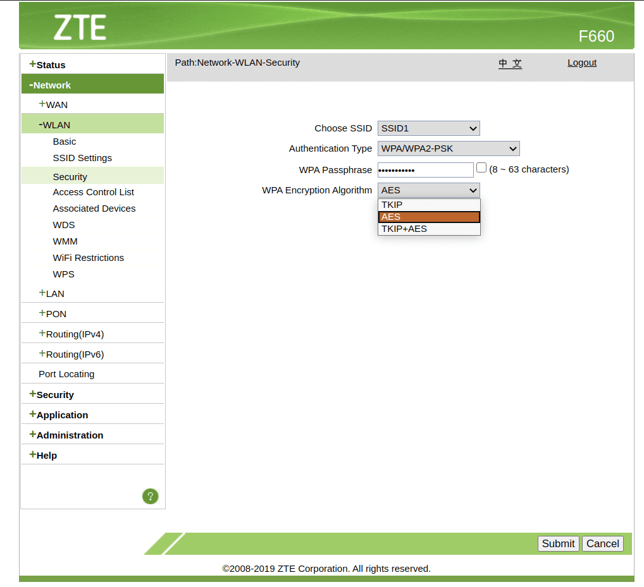Toggle the show passphrase checkbox
This screenshot has width=644, height=587.
(x=481, y=168)
